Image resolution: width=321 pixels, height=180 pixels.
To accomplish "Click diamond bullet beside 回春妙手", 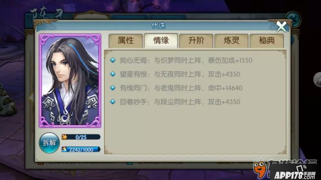I will pos(113,102).
